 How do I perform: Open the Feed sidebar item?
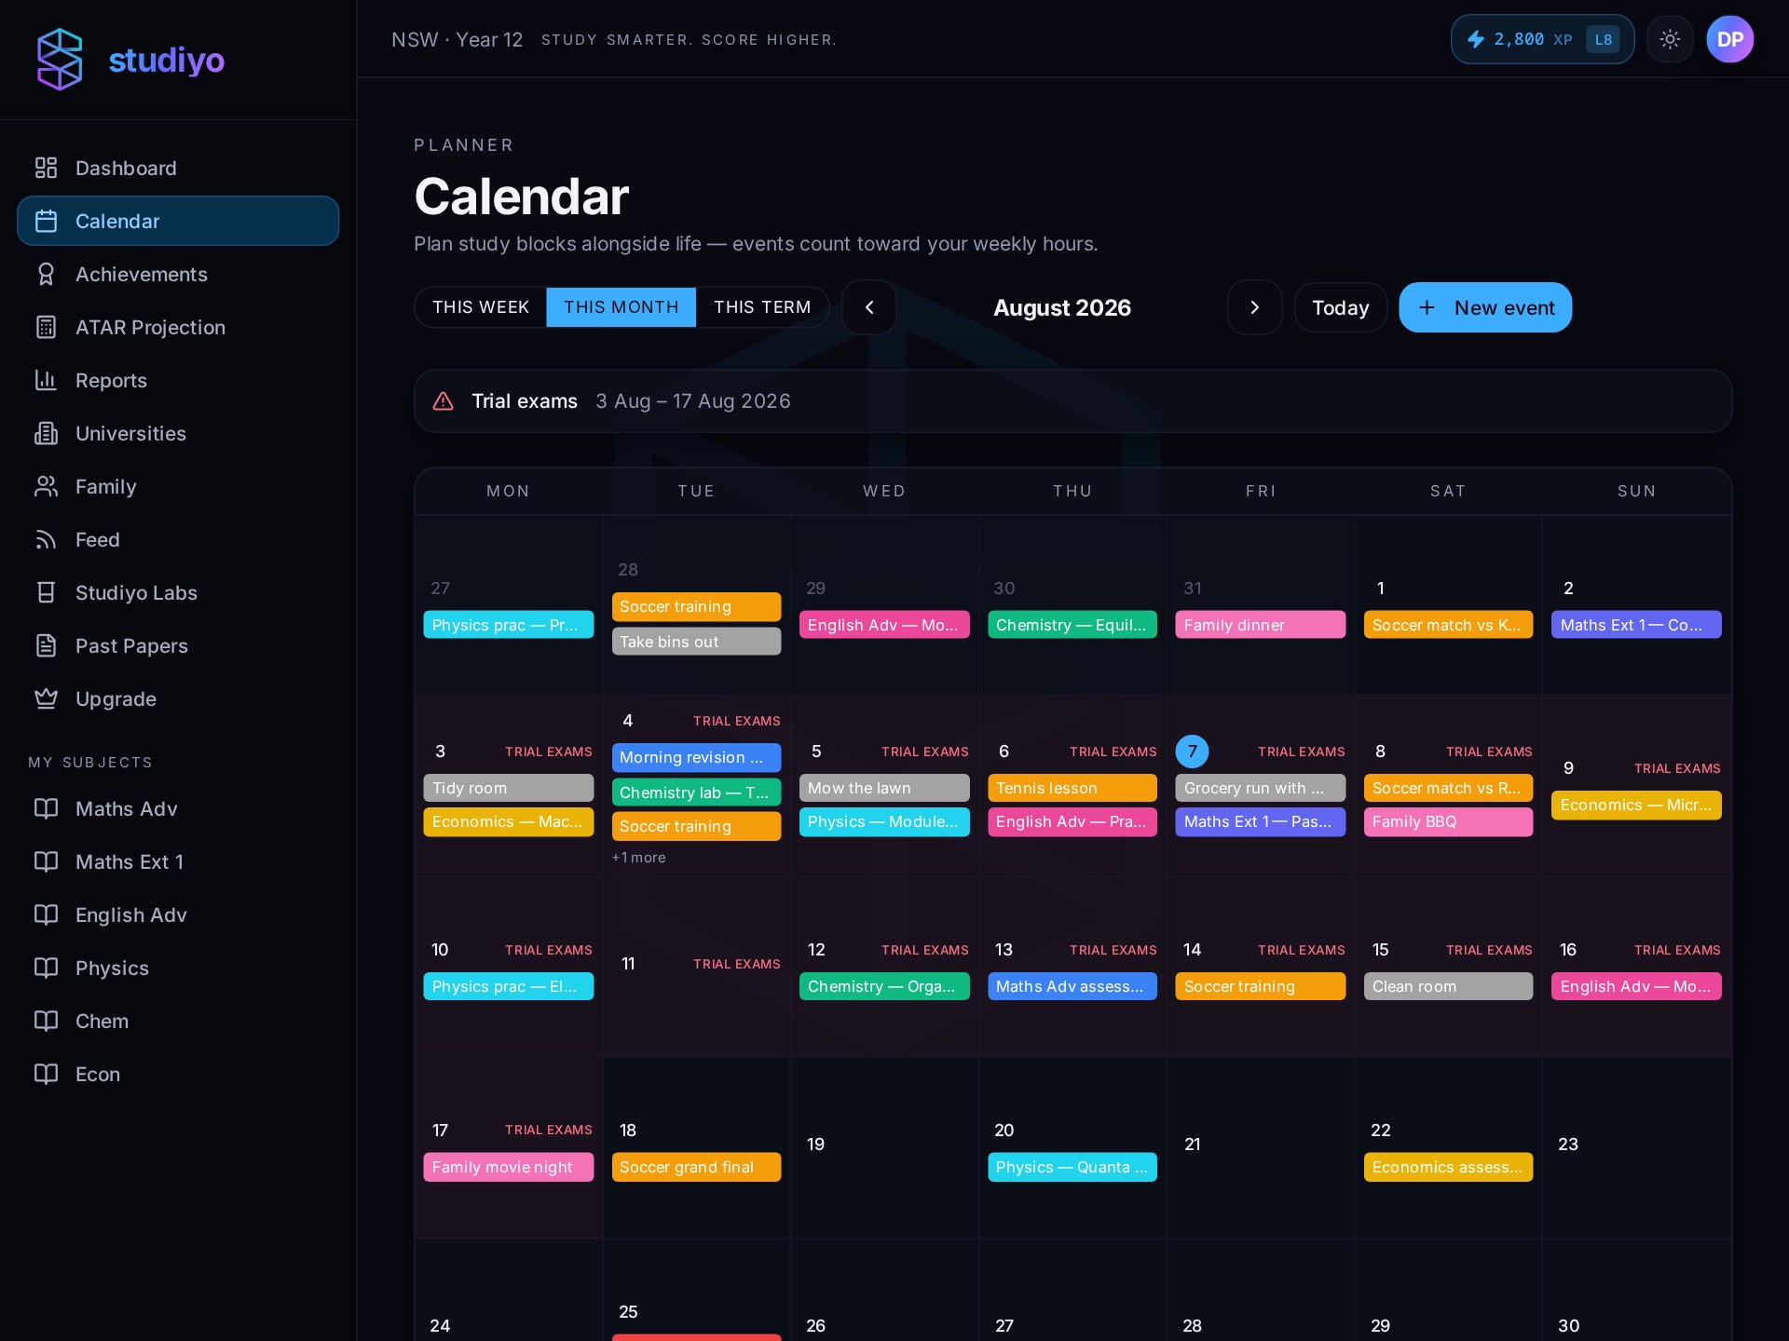point(178,539)
